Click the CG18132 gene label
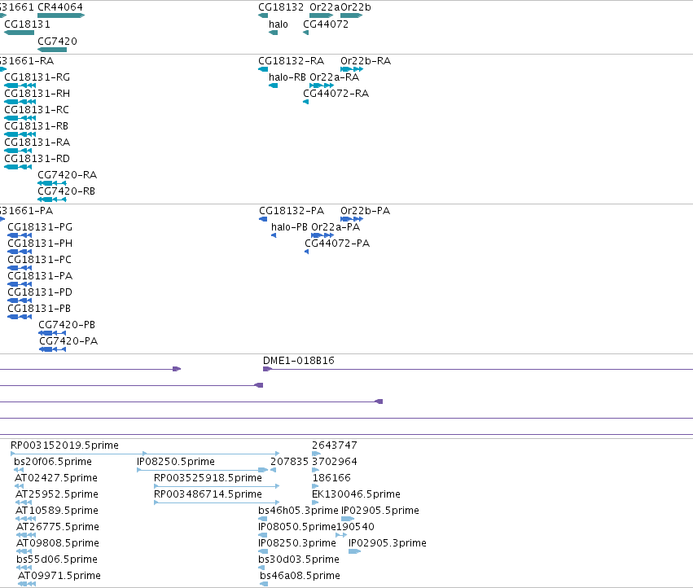The image size is (693, 588). tap(281, 7)
